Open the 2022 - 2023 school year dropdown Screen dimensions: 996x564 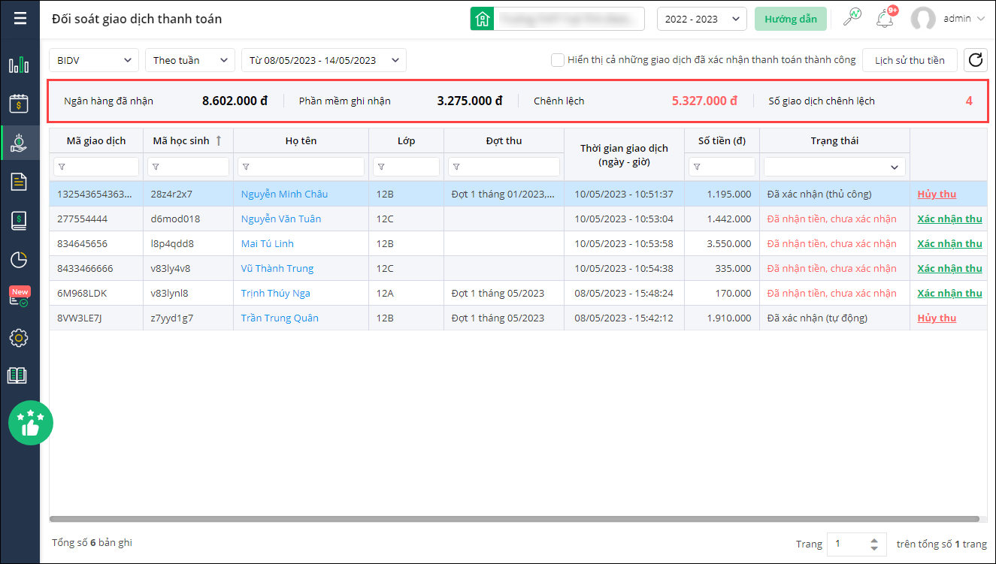point(701,19)
